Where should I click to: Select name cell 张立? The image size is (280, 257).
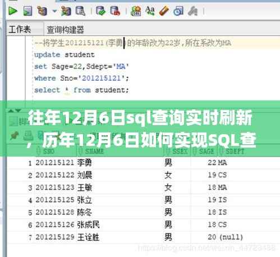[85, 200]
